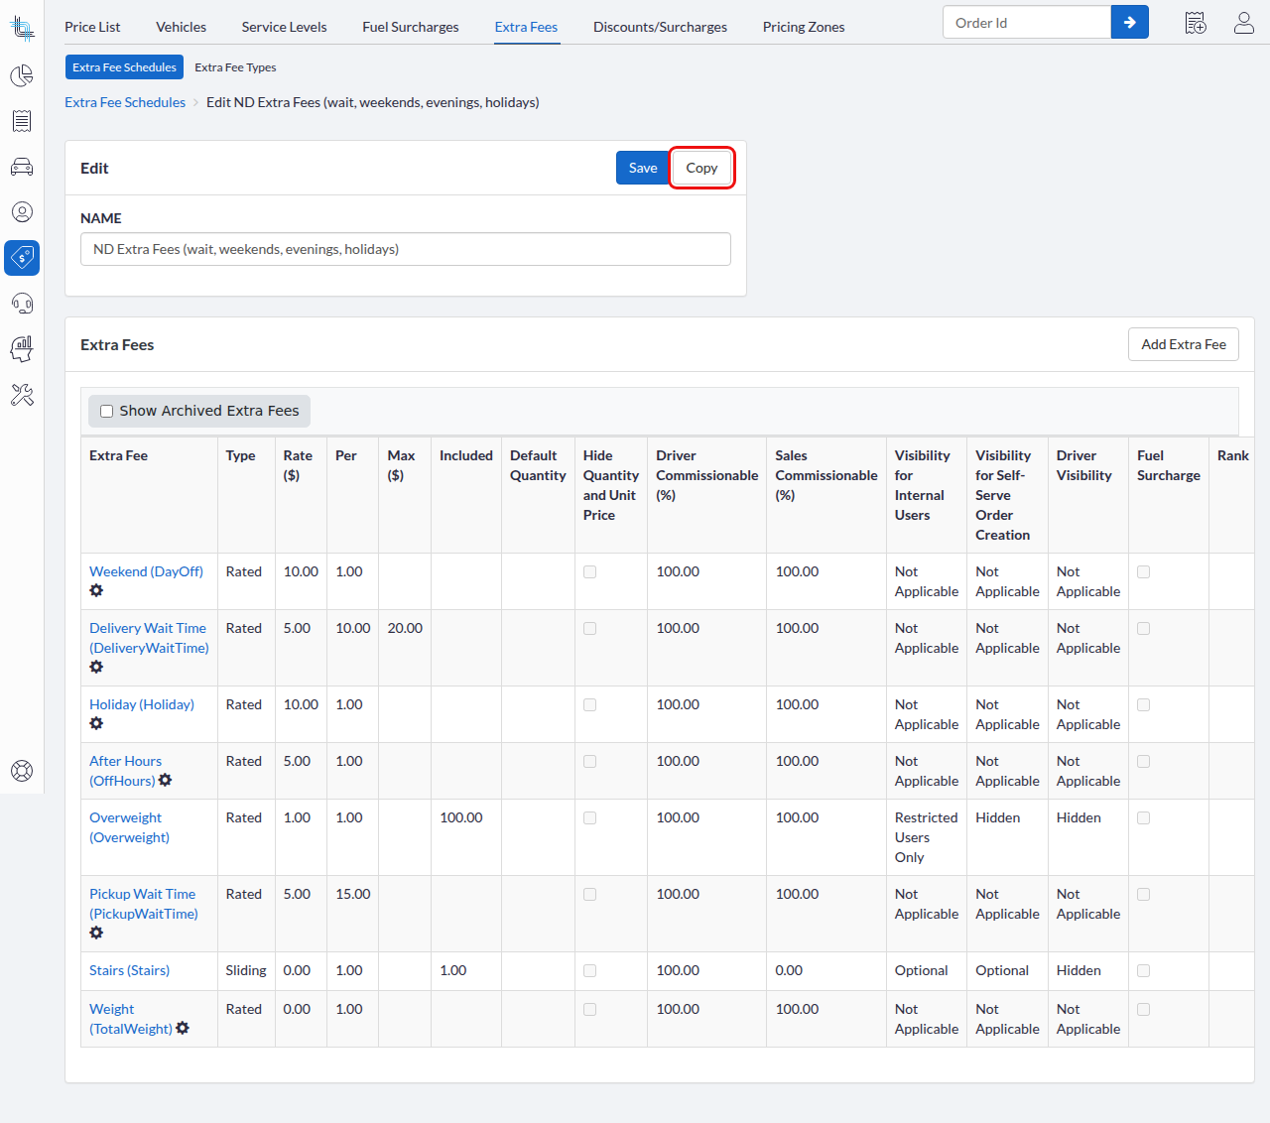This screenshot has height=1123, width=1270.
Task: Click gear icon under Delivery Wait Time
Action: point(96,667)
